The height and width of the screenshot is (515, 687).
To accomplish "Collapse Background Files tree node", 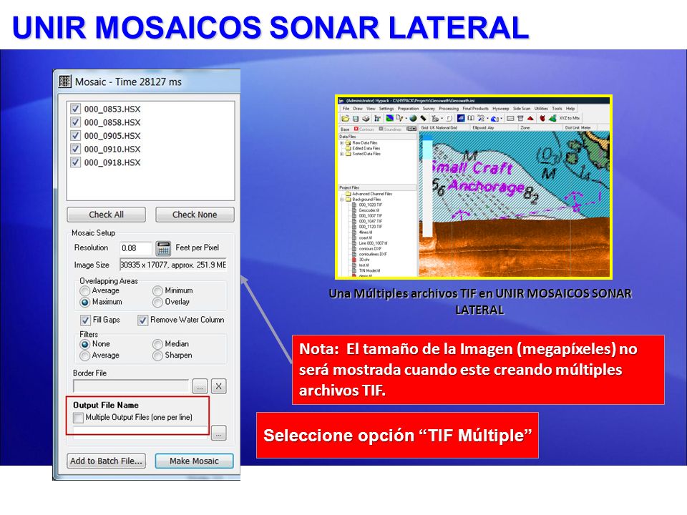I will (342, 200).
